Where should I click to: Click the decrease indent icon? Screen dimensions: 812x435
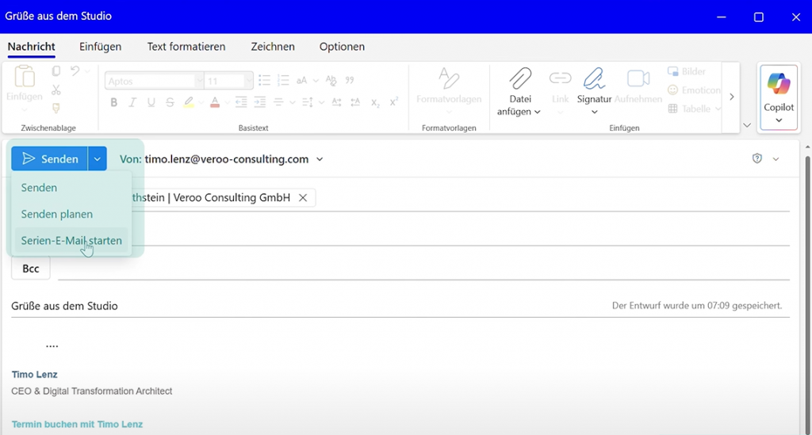click(x=241, y=102)
